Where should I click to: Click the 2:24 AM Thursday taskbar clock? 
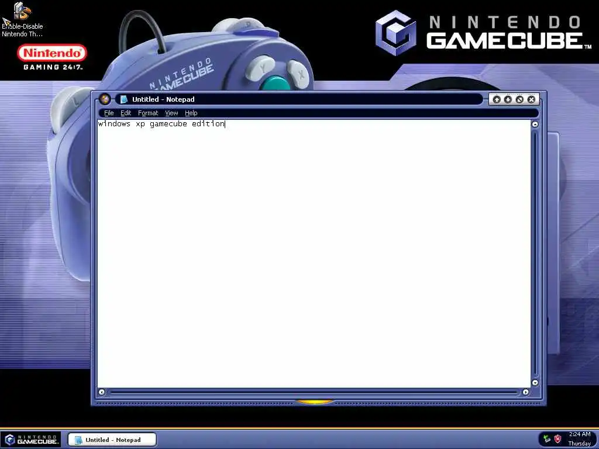[580, 438]
